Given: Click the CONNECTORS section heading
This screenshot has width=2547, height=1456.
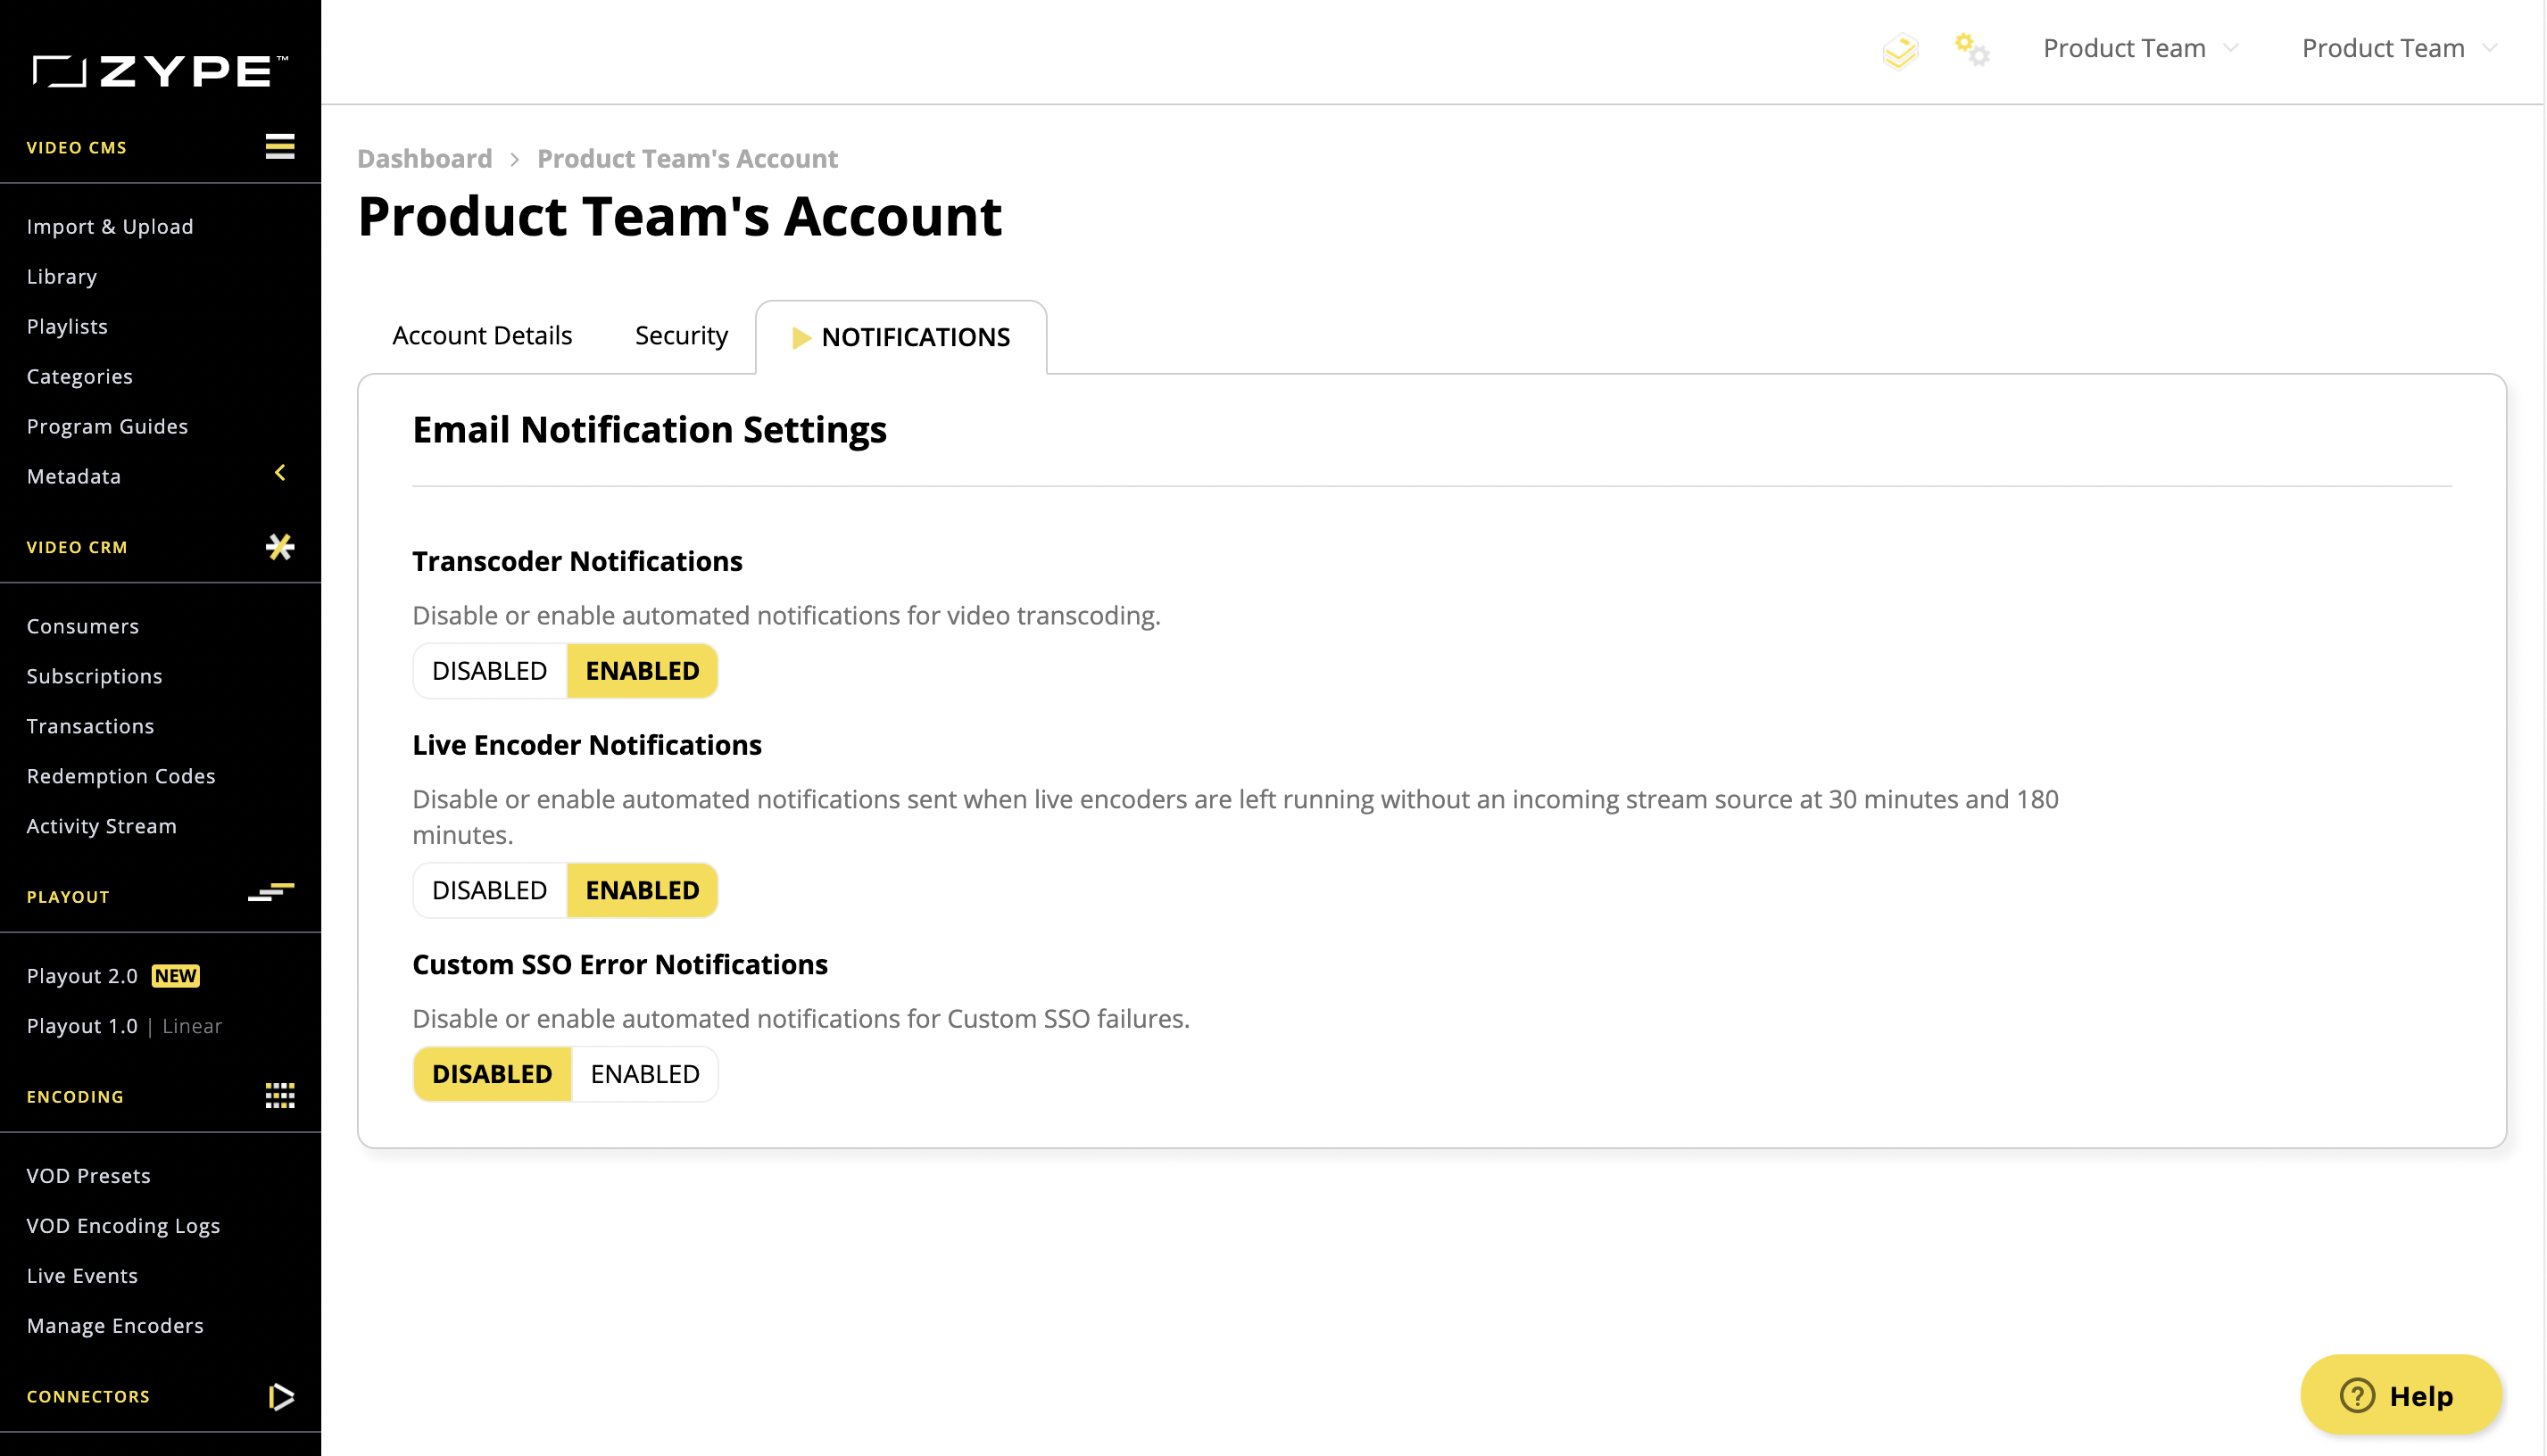Looking at the screenshot, I should pyautogui.click(x=88, y=1397).
